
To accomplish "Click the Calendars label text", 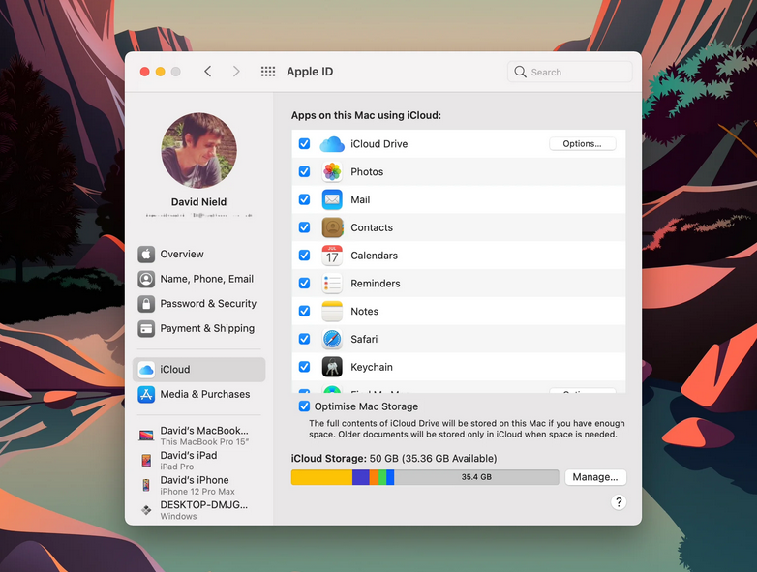I will pos(375,256).
